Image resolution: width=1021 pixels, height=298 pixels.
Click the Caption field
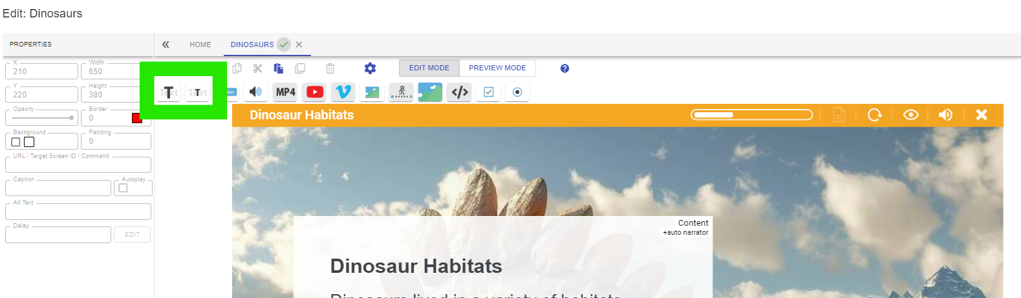click(58, 188)
